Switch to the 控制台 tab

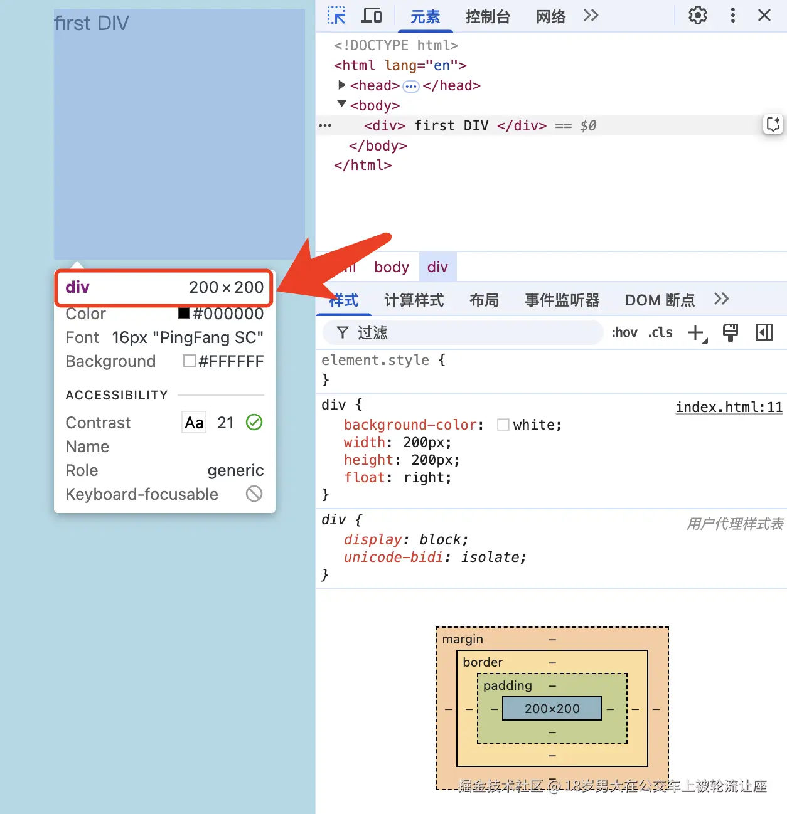(x=488, y=17)
